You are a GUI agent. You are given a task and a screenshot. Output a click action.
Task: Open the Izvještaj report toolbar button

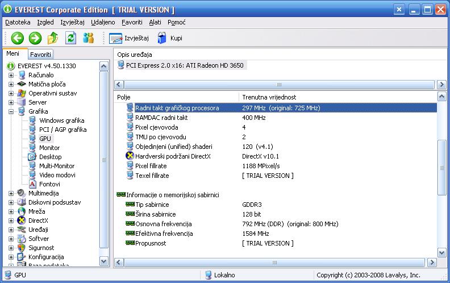pos(129,38)
